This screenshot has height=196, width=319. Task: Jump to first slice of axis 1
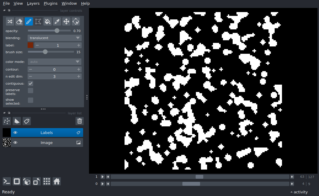coord(108,177)
